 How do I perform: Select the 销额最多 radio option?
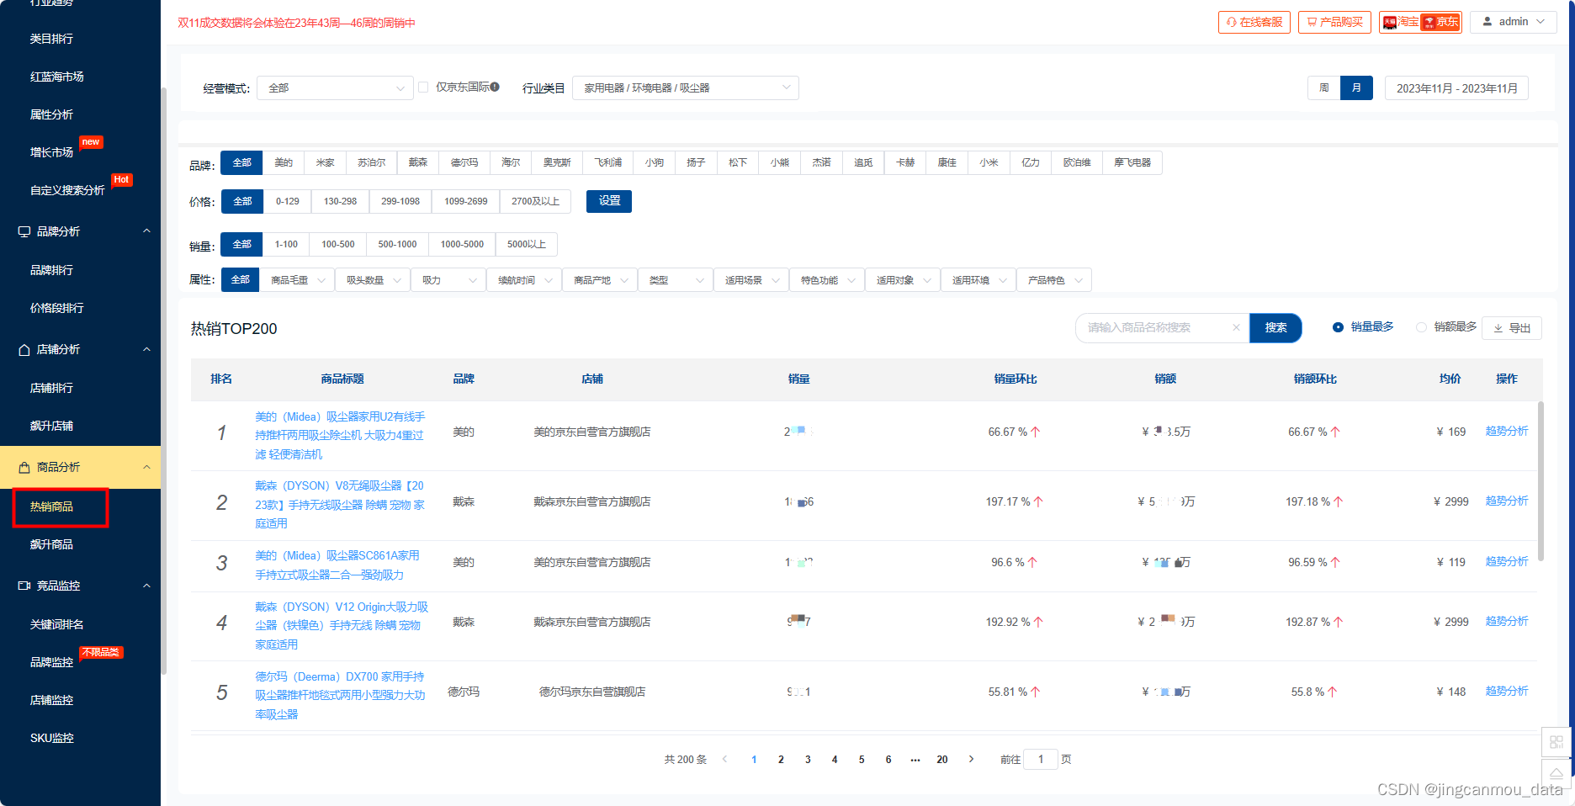1446,327
